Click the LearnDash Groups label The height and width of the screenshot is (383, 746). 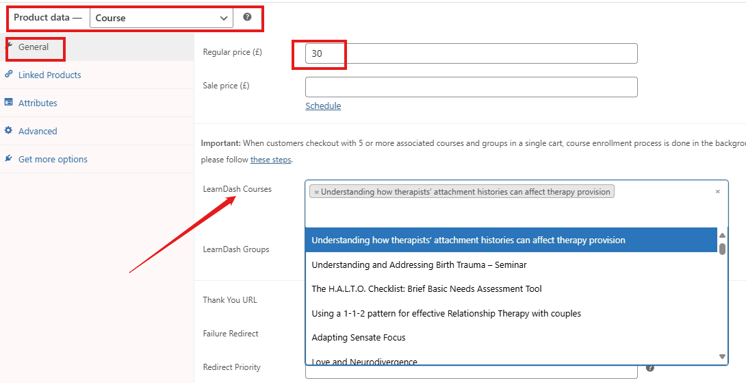point(236,249)
